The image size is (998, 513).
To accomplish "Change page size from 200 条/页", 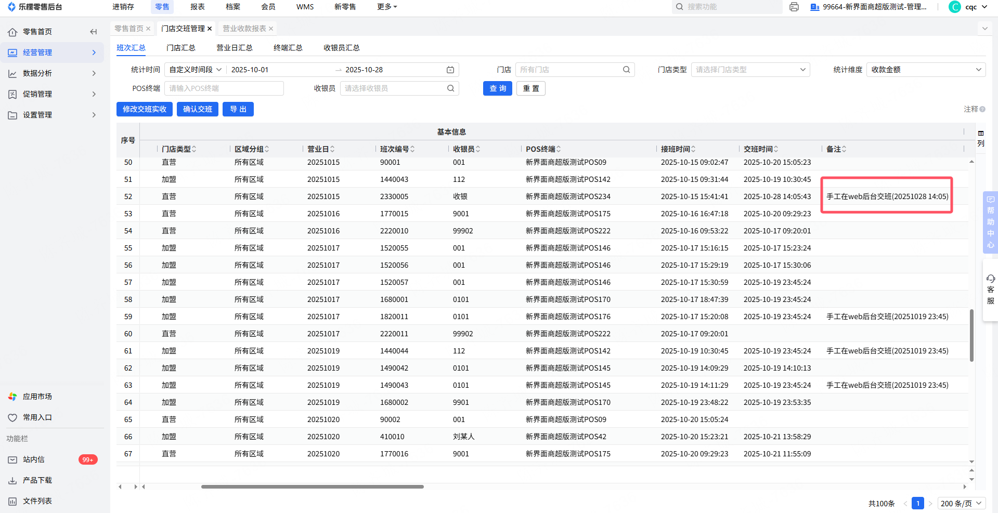I will [961, 503].
